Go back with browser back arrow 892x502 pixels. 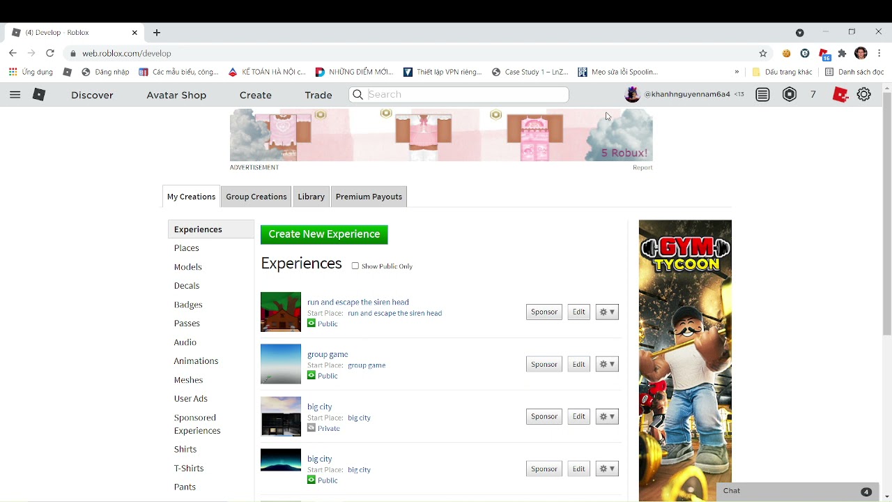pos(13,53)
